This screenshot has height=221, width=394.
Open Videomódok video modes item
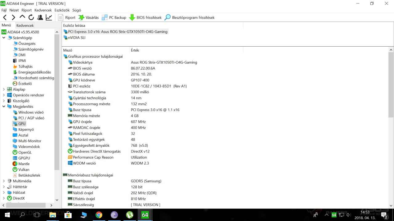point(26,147)
